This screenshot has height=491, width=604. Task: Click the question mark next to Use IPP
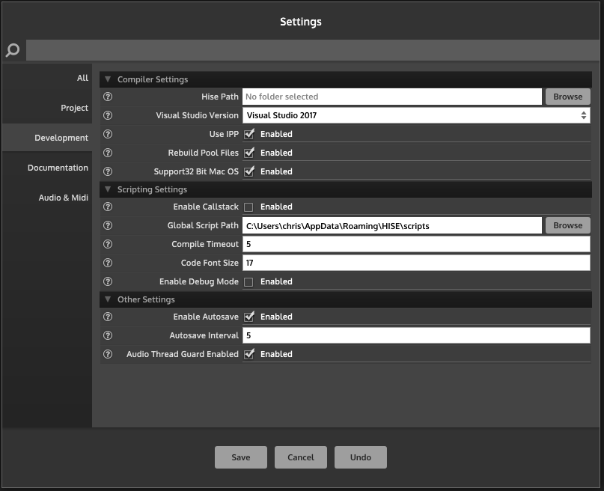click(x=108, y=134)
